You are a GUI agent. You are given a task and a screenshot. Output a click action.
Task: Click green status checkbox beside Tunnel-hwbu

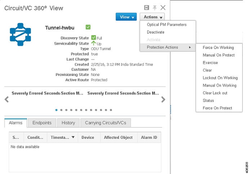click(x=88, y=27)
